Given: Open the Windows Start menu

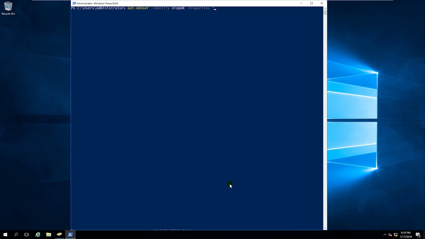Looking at the screenshot, I should pyautogui.click(x=5, y=235).
